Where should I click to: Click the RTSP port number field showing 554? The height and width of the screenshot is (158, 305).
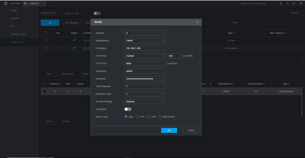click(x=174, y=56)
